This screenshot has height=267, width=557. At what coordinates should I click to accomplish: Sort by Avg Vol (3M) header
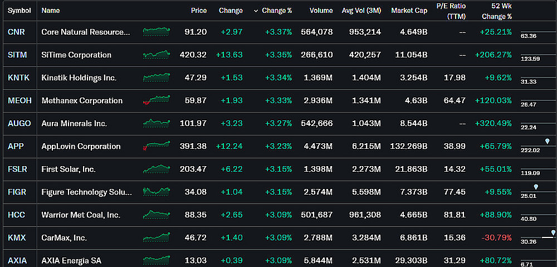point(361,11)
